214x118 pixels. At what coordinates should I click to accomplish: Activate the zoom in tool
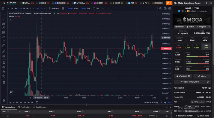[4, 56]
